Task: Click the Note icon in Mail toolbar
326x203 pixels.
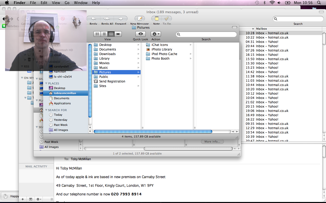Action: pos(157,19)
